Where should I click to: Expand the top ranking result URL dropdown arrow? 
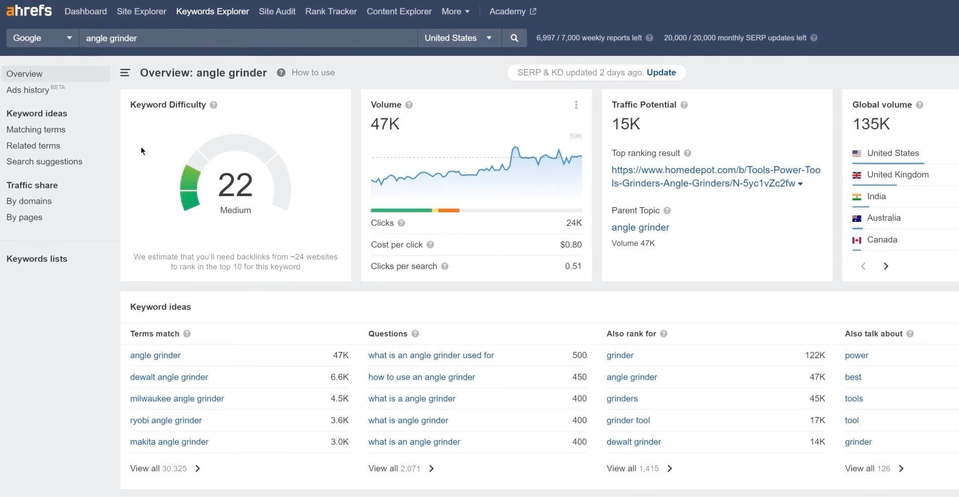[800, 184]
